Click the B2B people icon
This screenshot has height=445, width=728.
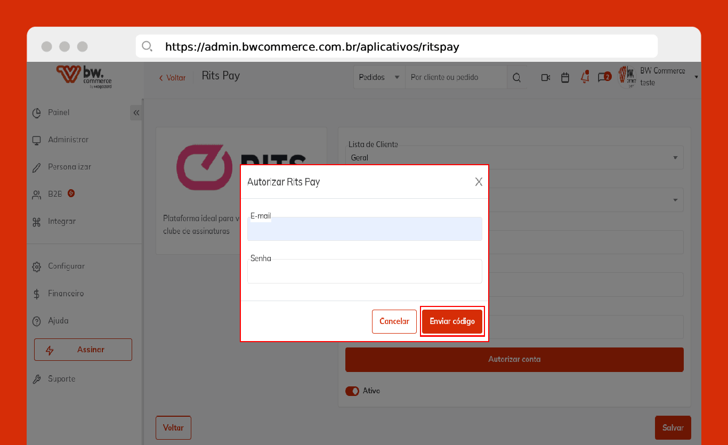point(37,195)
